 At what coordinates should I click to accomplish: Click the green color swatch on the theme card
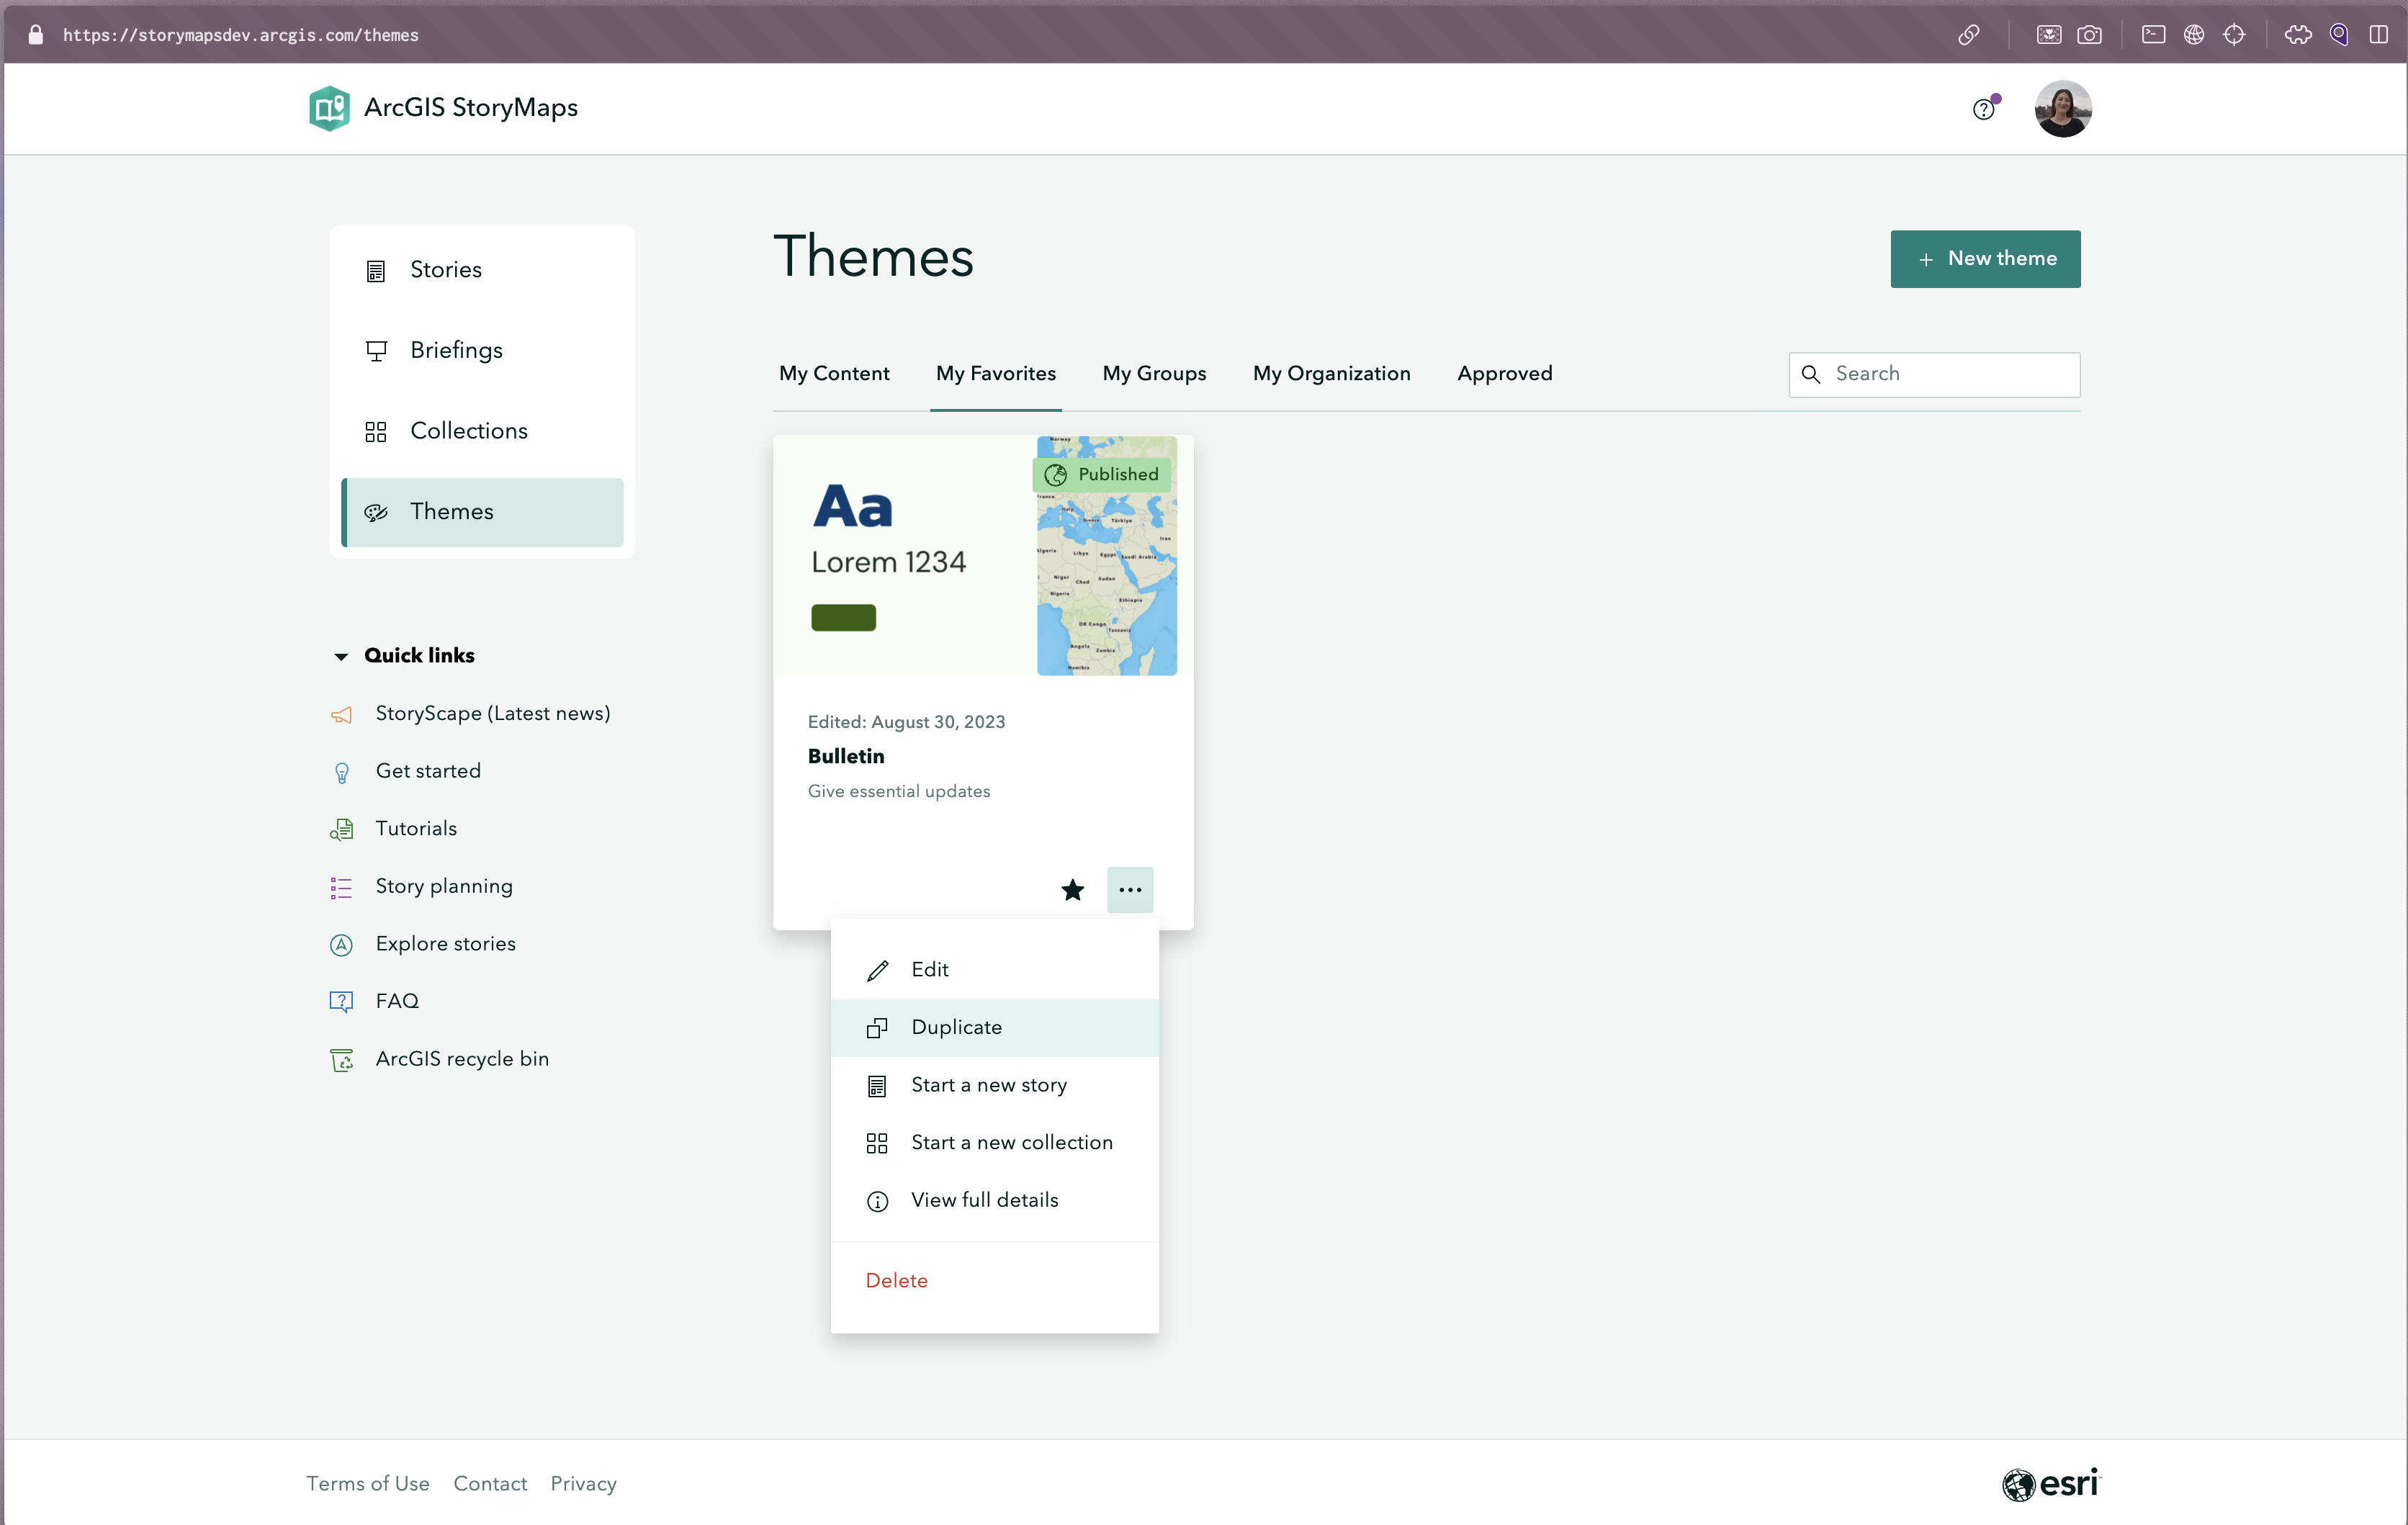point(843,617)
